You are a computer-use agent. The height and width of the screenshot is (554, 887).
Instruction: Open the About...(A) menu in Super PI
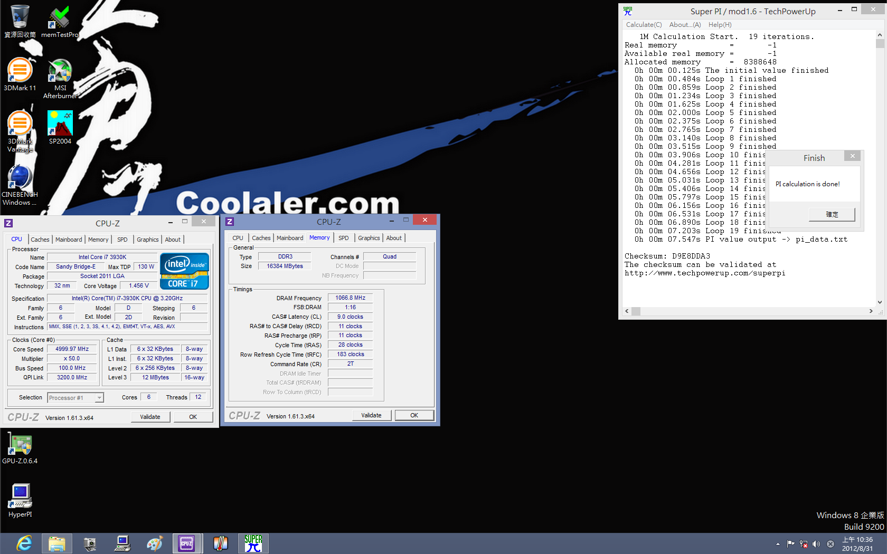(x=685, y=25)
